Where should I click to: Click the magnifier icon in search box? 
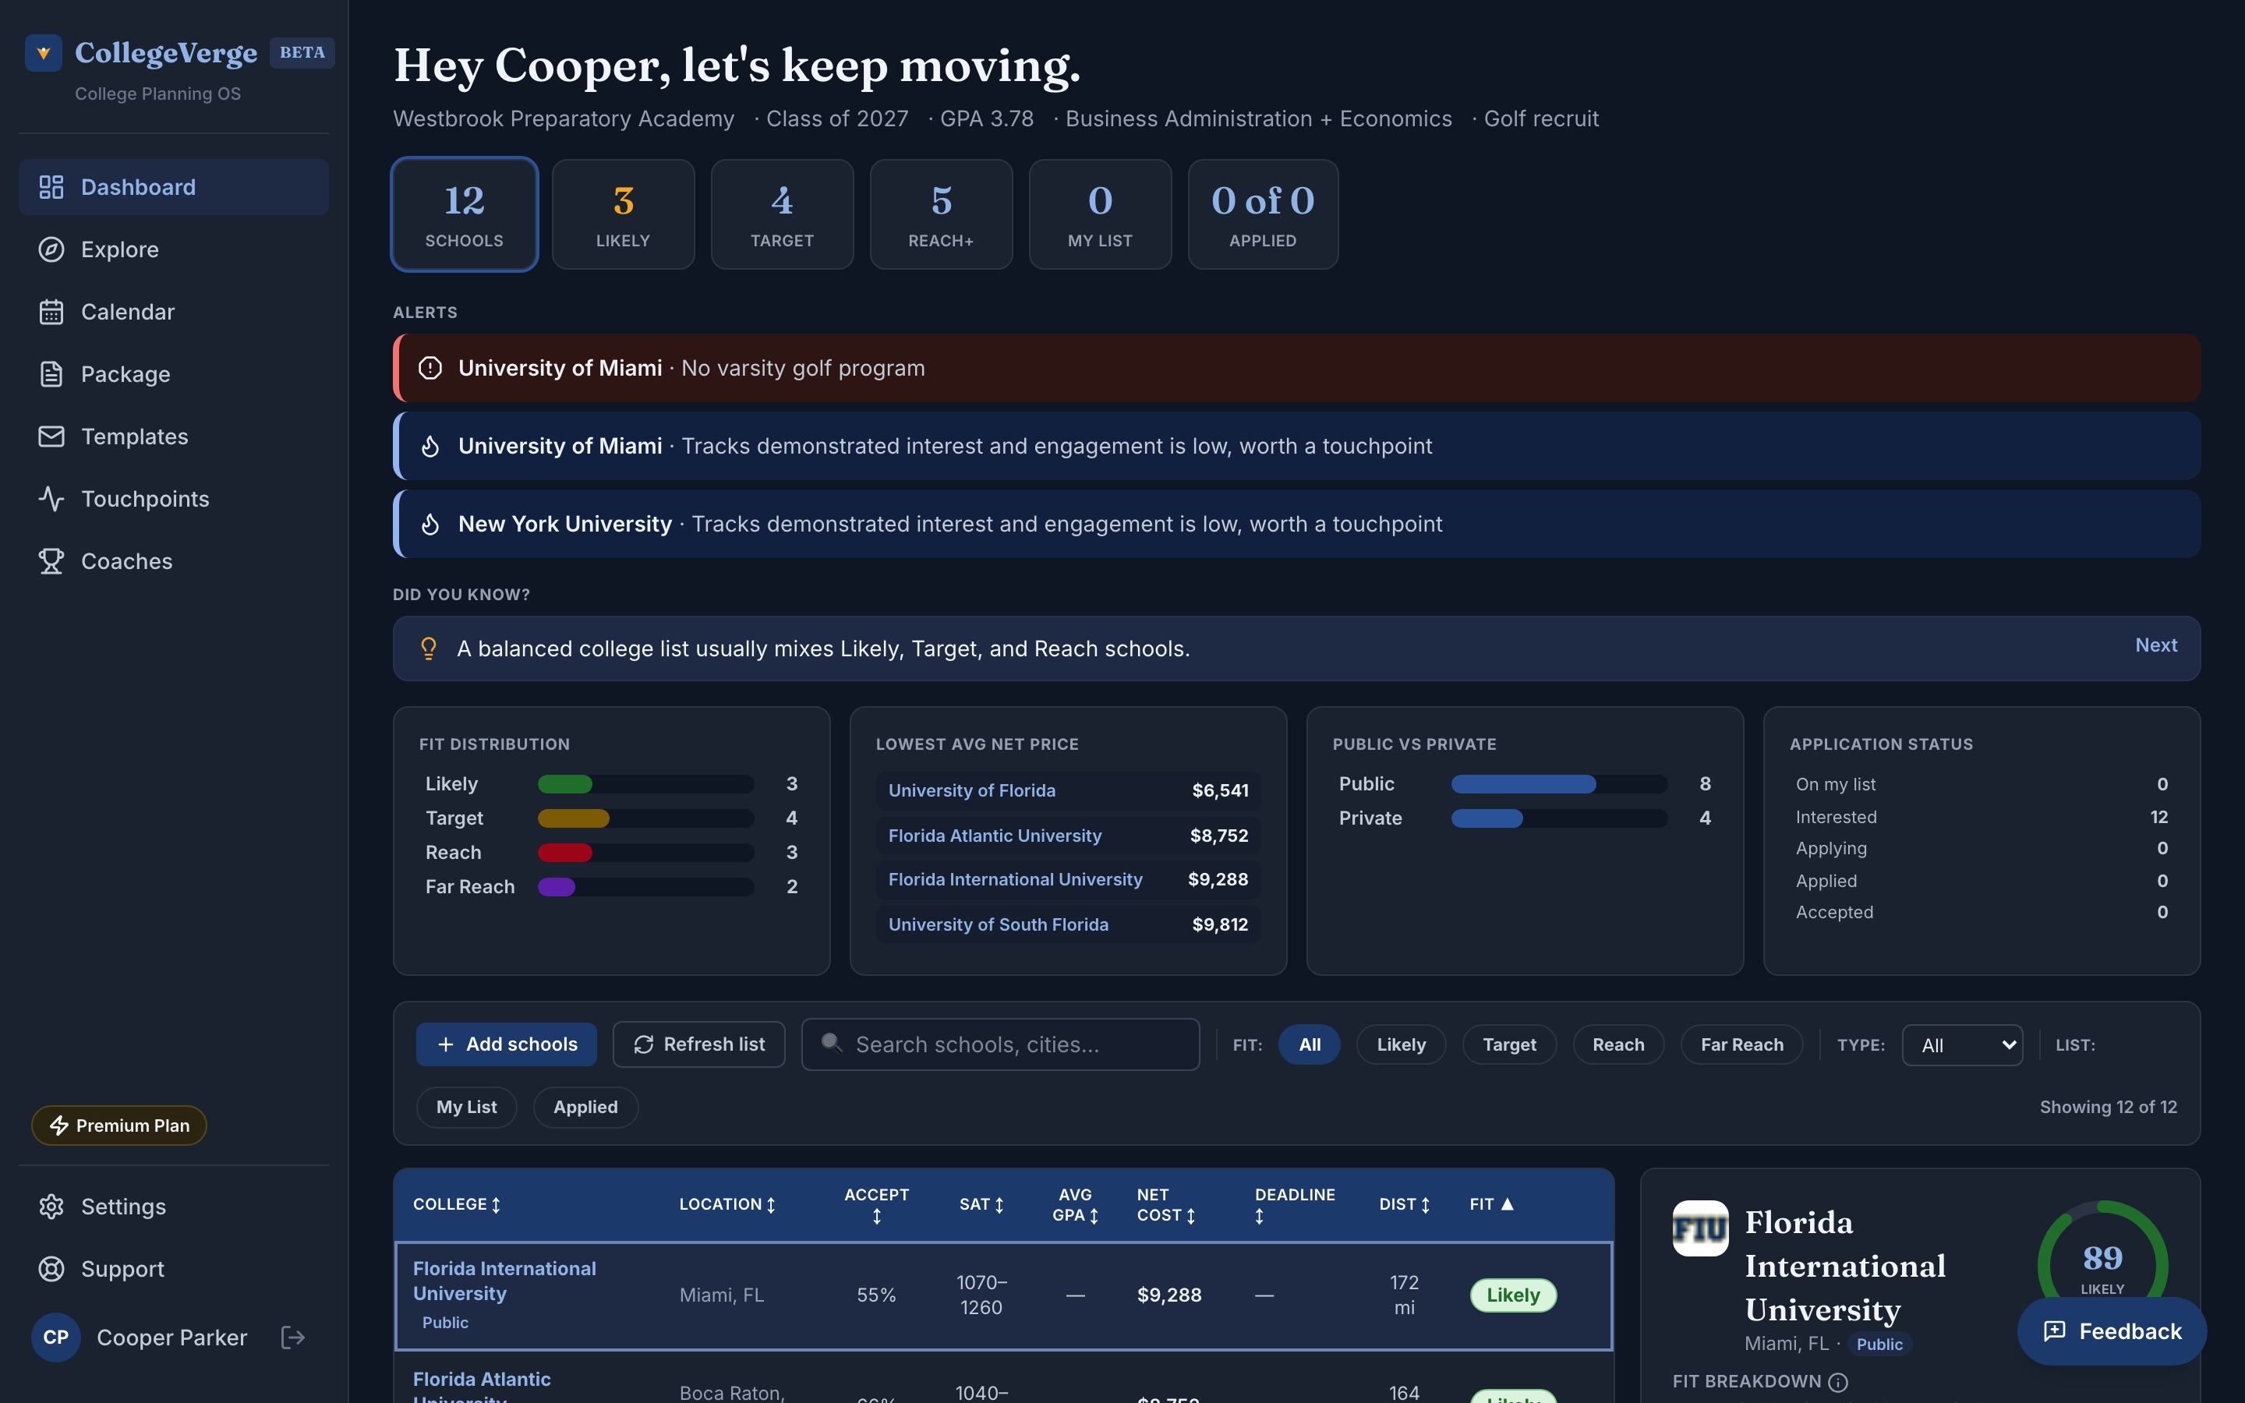[833, 1043]
